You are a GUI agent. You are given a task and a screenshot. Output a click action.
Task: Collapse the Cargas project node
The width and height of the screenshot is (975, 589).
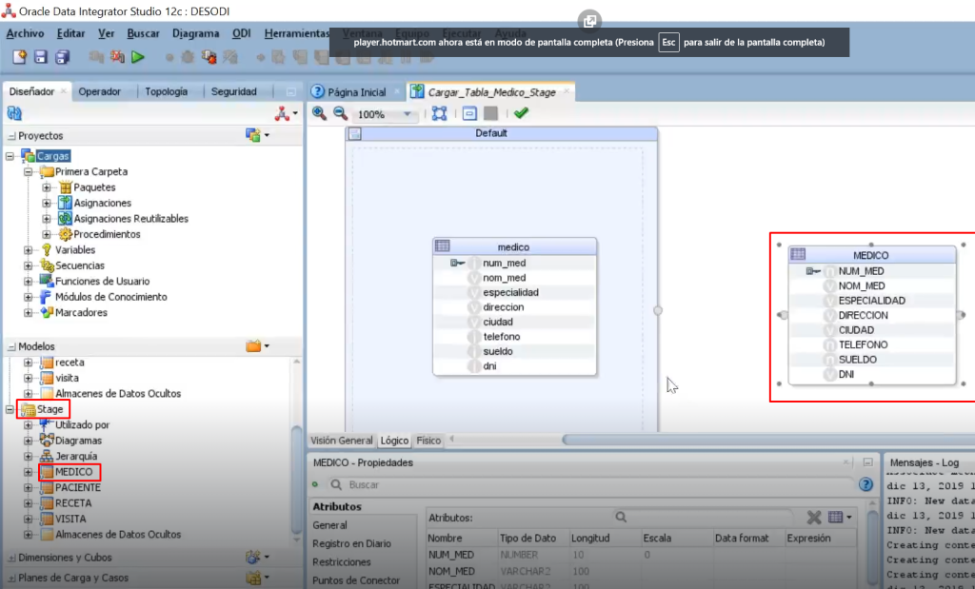pos(10,156)
